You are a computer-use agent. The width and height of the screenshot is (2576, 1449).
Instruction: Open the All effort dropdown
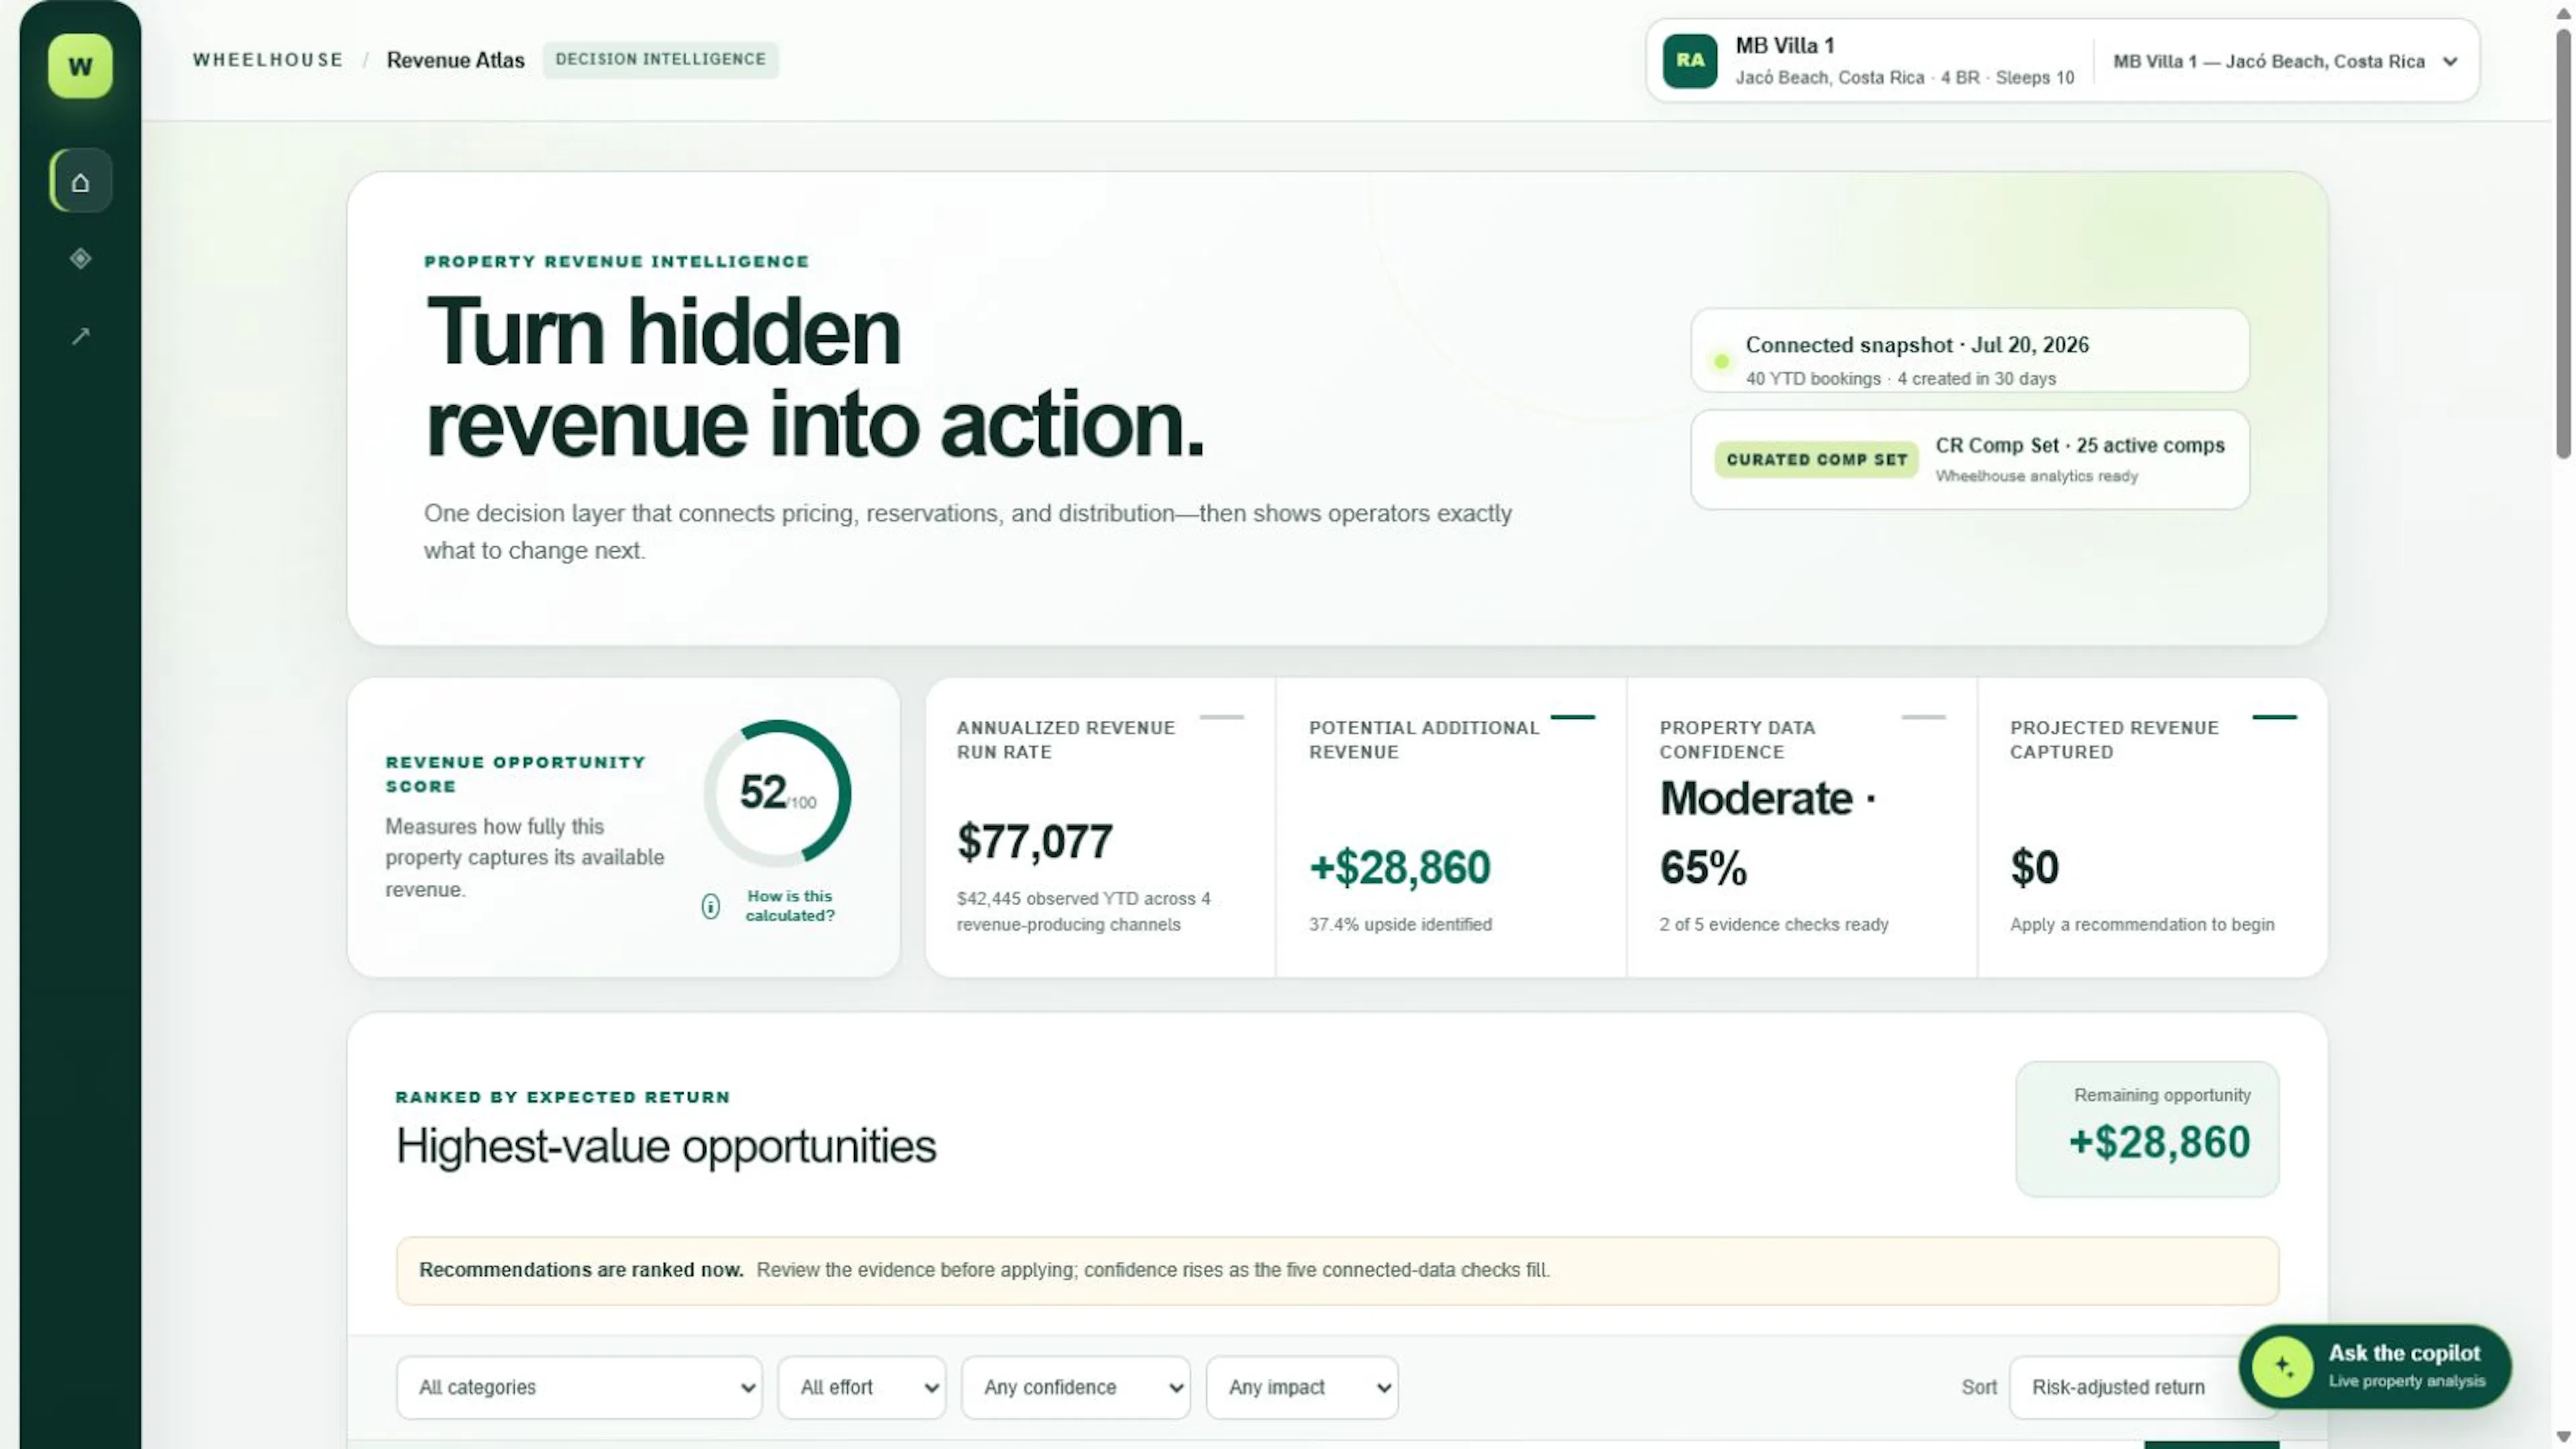click(x=862, y=1387)
